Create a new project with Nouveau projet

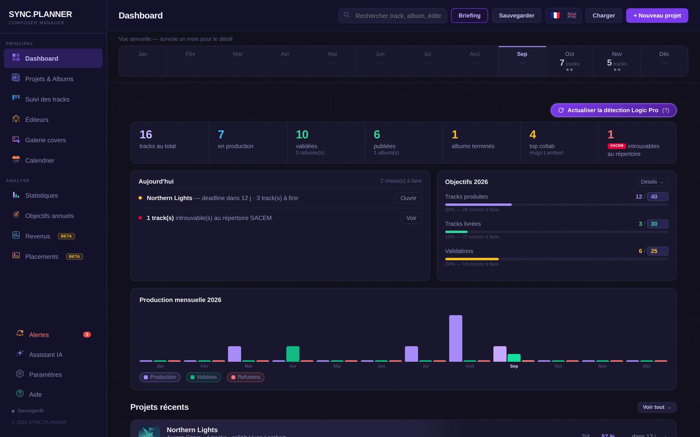tap(657, 15)
